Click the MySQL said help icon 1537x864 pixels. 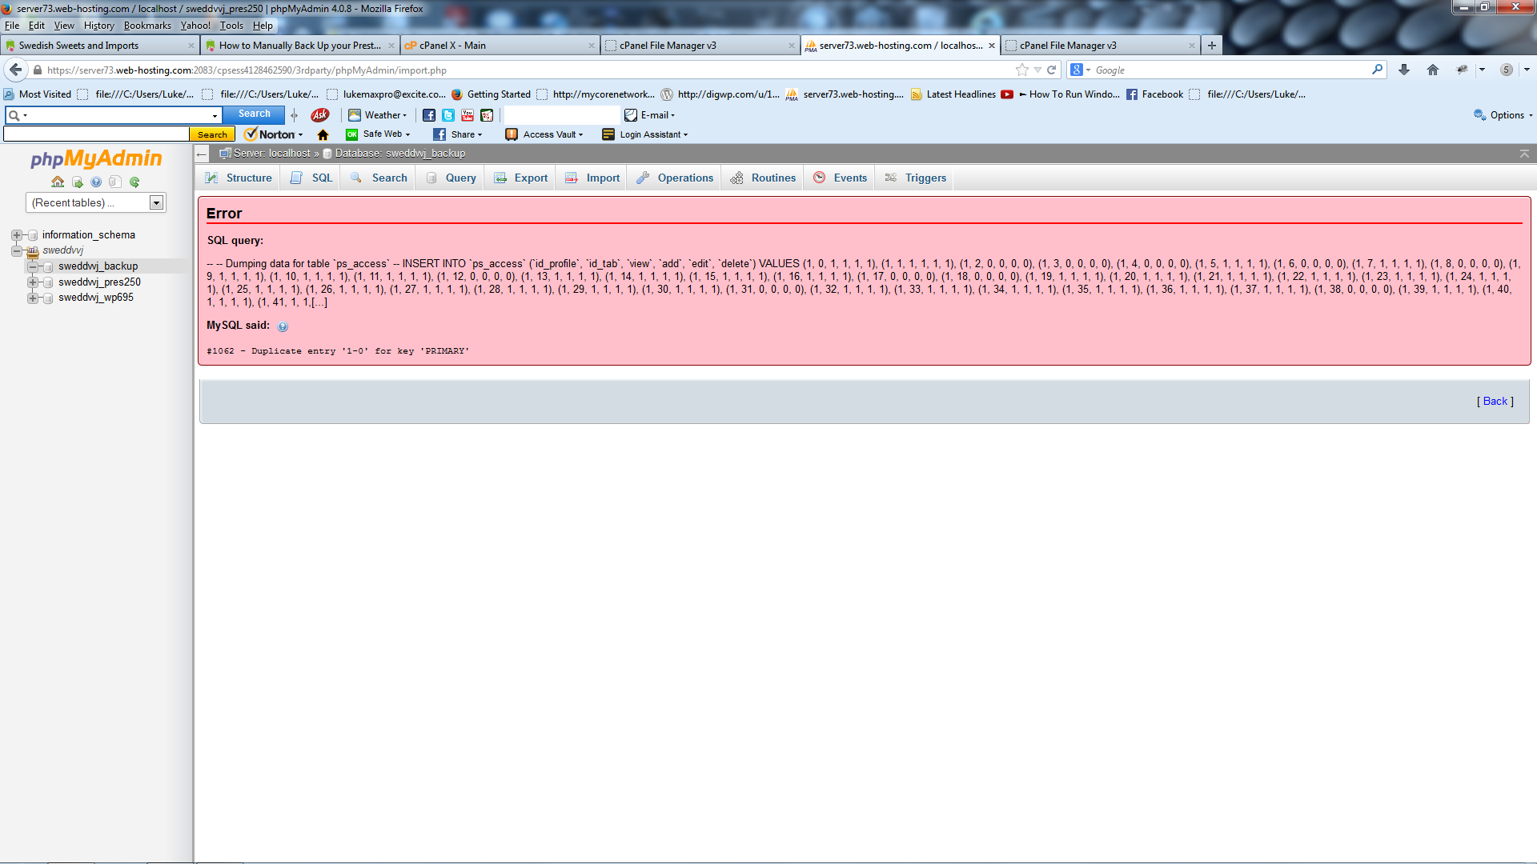coord(283,326)
